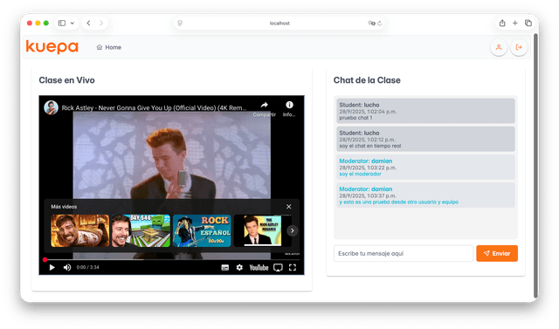Image resolution: width=559 pixels, height=329 pixels.
Task: Close the Más videos panel
Action: click(289, 207)
